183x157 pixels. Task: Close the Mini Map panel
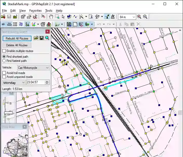tap(24, 126)
